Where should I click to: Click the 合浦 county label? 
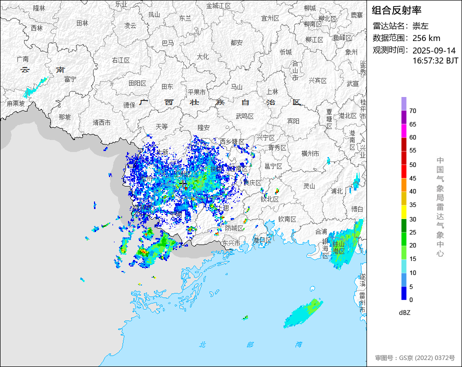pos(321,232)
